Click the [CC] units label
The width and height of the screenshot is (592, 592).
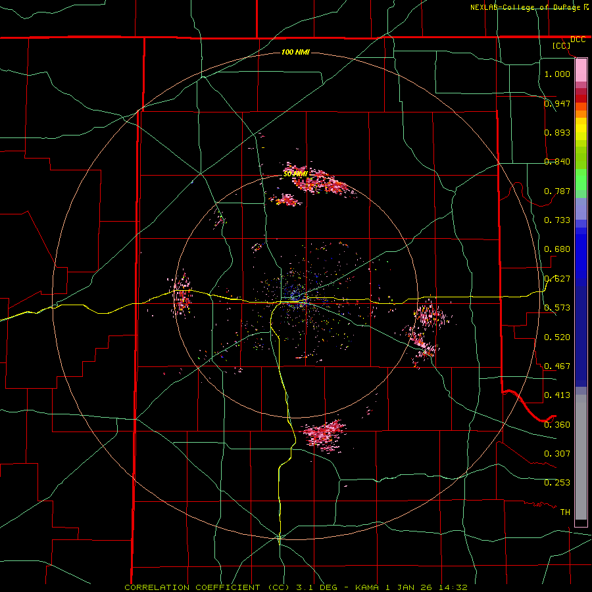point(562,45)
